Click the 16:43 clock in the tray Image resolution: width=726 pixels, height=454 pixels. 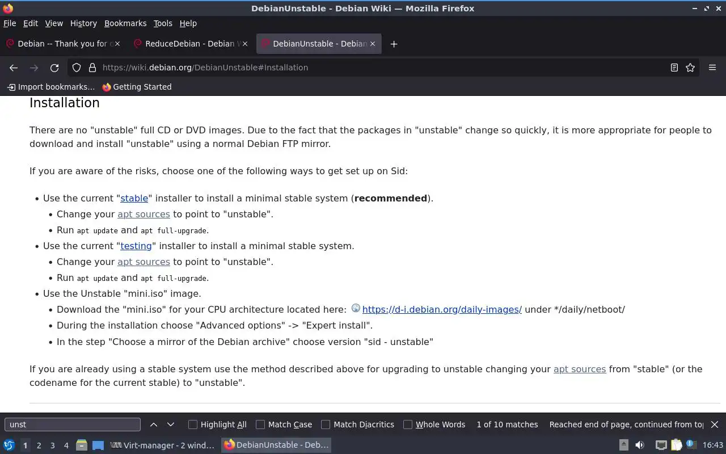[x=712, y=445]
